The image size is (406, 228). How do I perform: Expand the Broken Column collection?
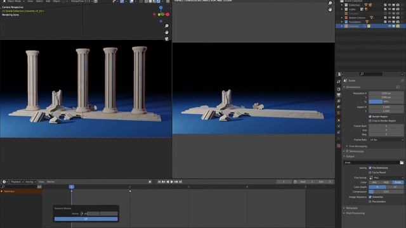pyautogui.click(x=342, y=18)
